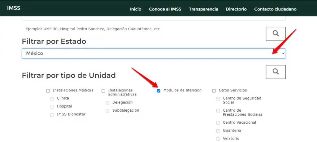Check the Delegación checkbox
The width and height of the screenshot is (317, 142).
107,103
